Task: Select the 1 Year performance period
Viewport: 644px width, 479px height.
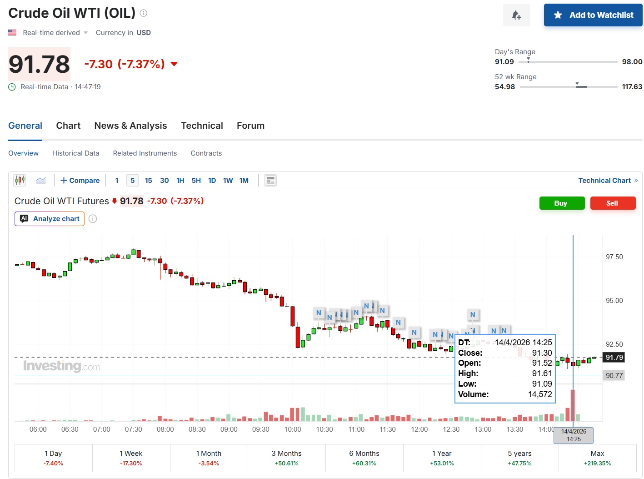Action: pyautogui.click(x=442, y=458)
